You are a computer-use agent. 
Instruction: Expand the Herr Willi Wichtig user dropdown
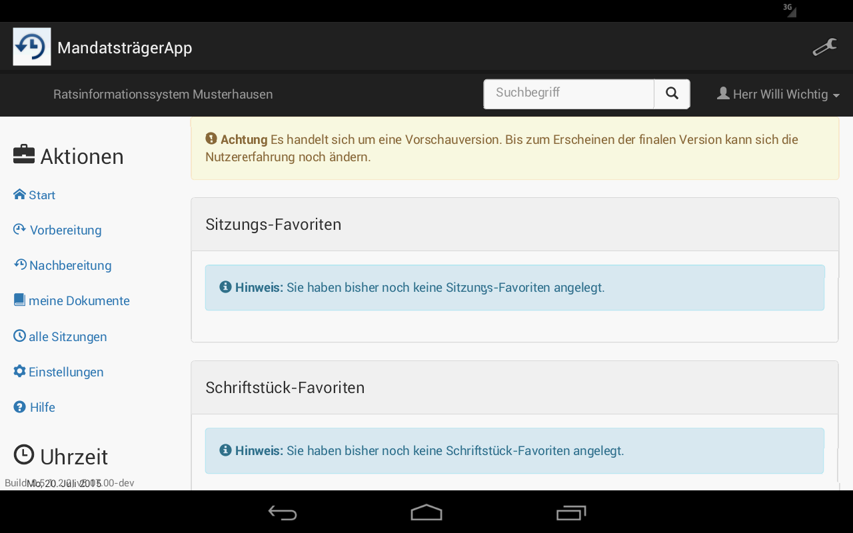point(778,95)
